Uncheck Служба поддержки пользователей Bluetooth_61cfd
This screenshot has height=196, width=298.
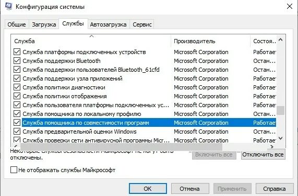pos(17,70)
